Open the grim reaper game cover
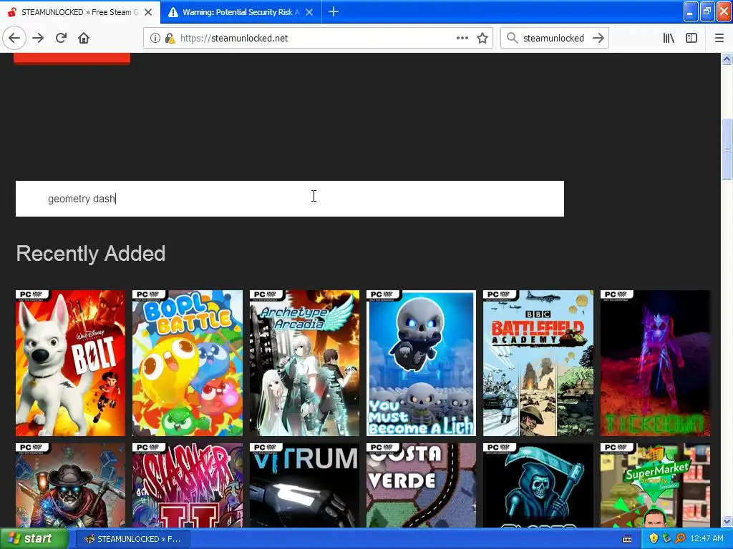 click(538, 485)
